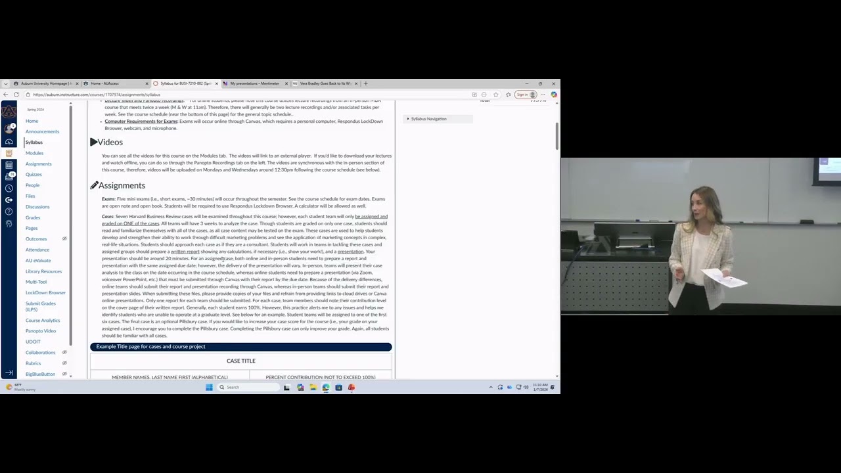Click the browser Back arrow
841x473 pixels.
[x=6, y=95]
